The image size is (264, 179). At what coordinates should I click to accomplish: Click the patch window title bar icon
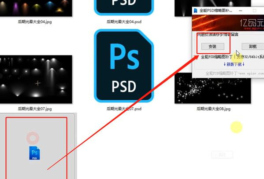(x=196, y=11)
